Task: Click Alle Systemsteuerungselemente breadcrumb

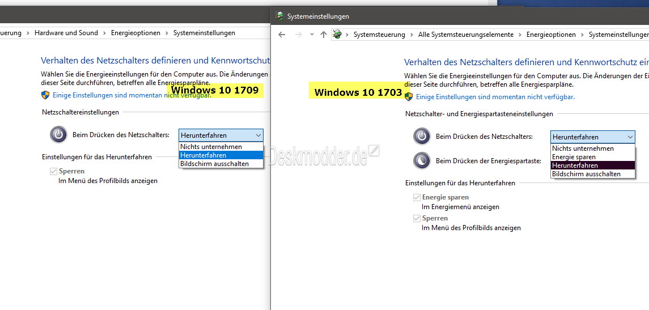Action: (x=466, y=35)
